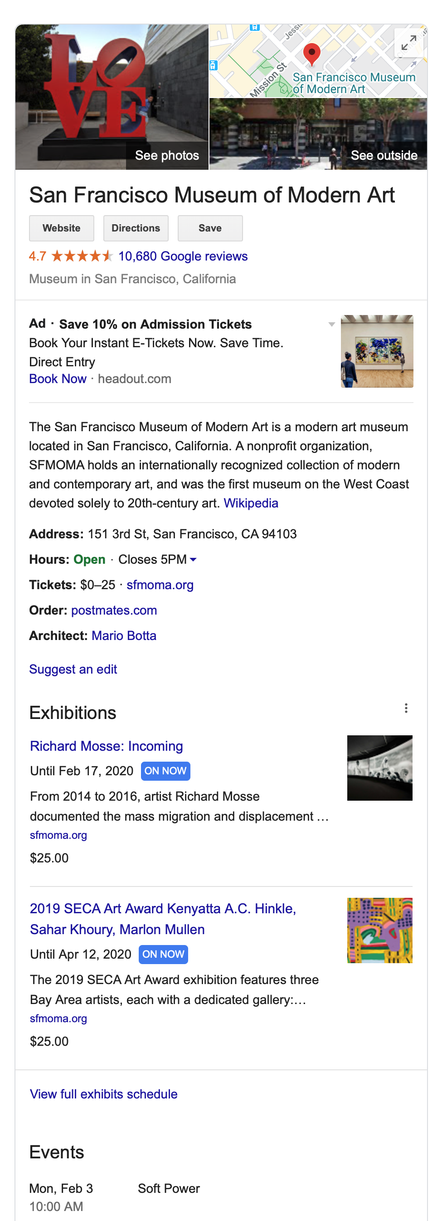Click the red map location pin
Viewport: 447px width, 1221px height.
(311, 54)
